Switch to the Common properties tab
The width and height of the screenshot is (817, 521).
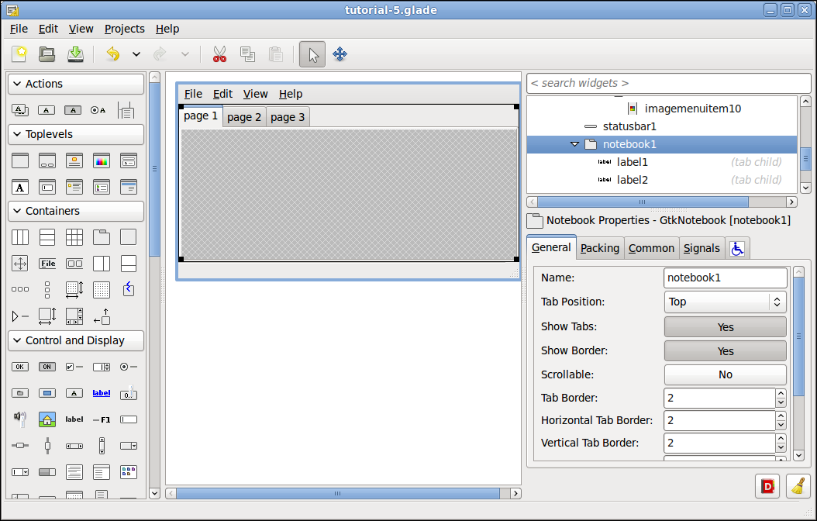coord(651,248)
